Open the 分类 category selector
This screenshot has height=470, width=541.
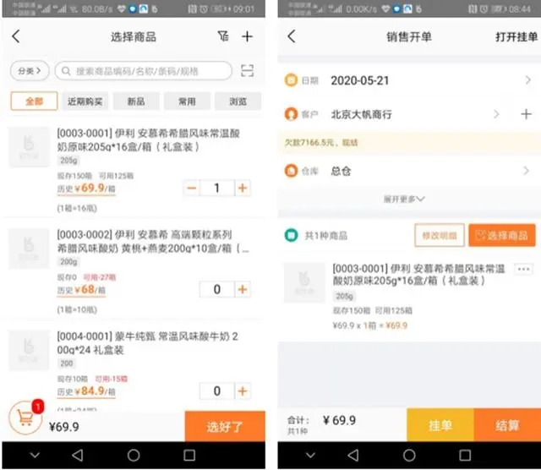[30, 71]
